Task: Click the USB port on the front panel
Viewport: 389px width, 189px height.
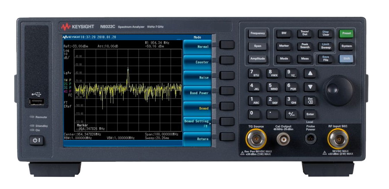Action: tap(36, 102)
